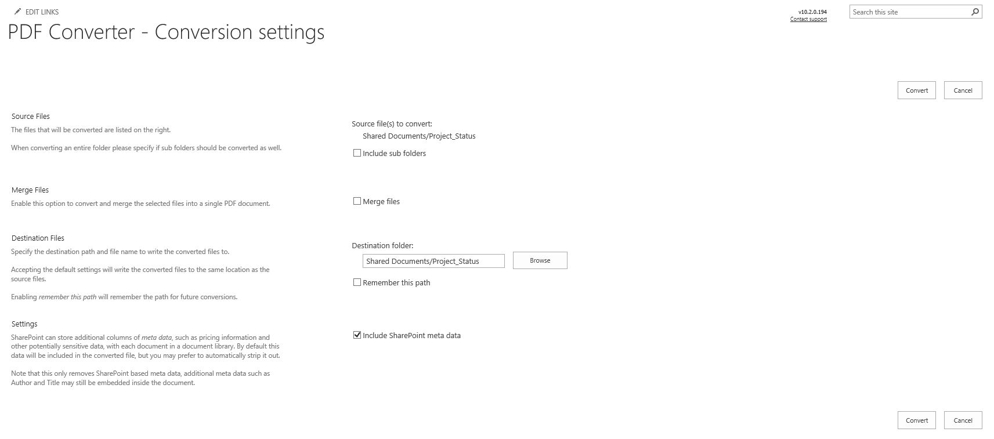Click the PDF Converter page title
This screenshot has height=439, width=994.
[x=166, y=32]
